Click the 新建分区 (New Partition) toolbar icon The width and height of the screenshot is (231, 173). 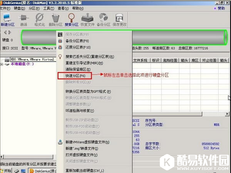coord(8,19)
